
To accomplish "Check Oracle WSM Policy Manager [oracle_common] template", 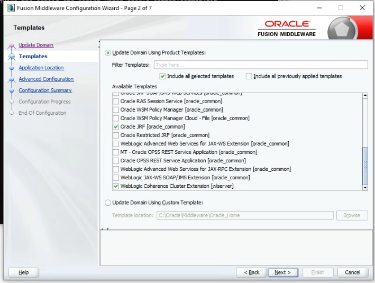I will point(116,110).
